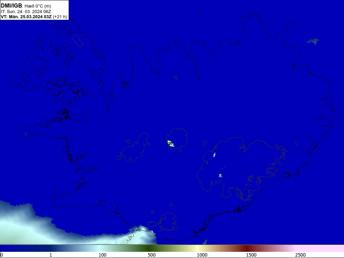Click the "1500" label on the color scale

pyautogui.click(x=251, y=255)
